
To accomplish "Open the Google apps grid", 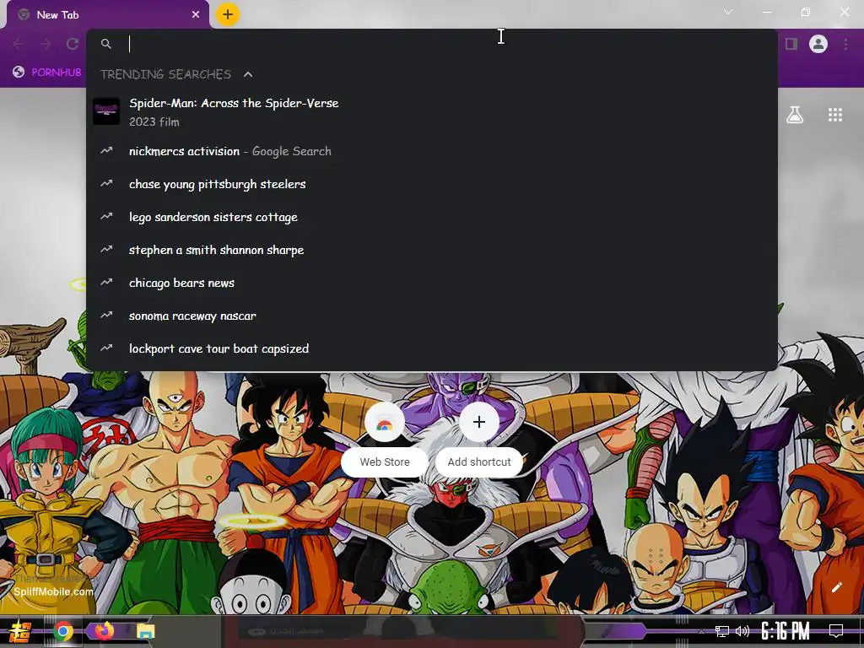I will [835, 115].
